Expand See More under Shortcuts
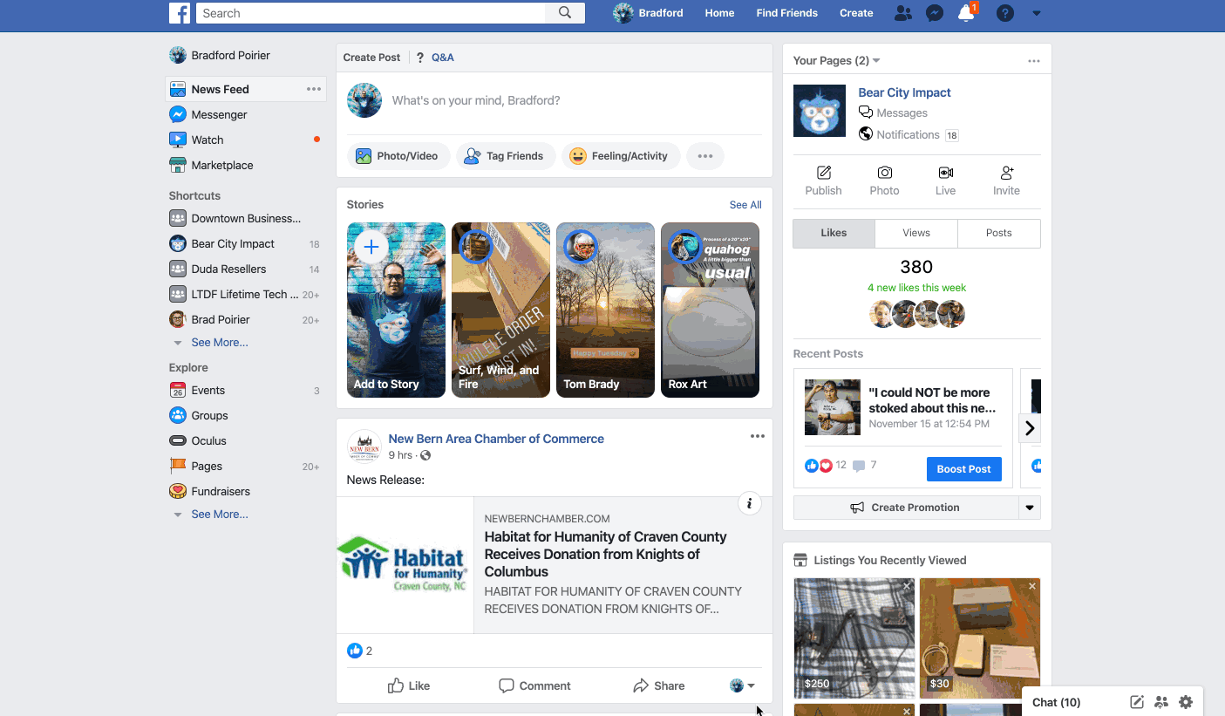1225x716 pixels. pos(220,343)
